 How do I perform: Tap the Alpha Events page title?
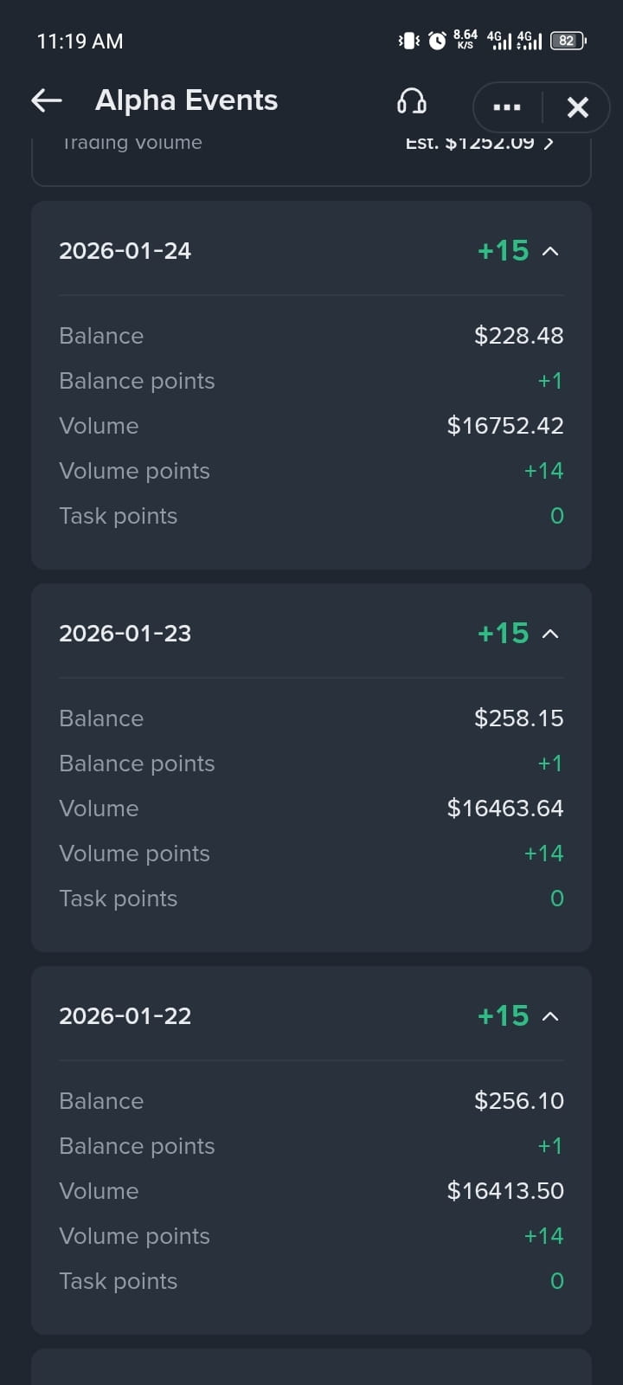(x=187, y=100)
